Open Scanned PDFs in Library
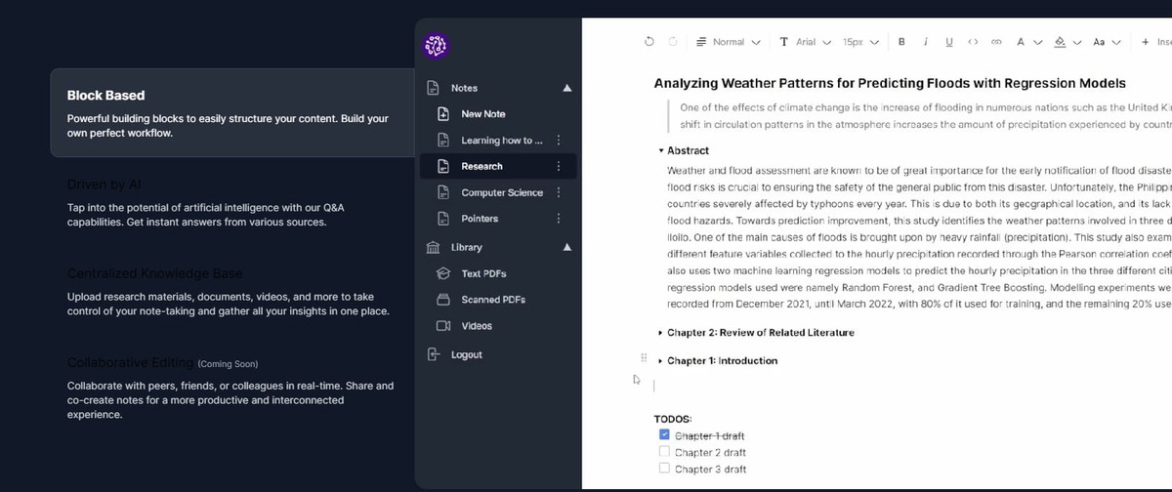This screenshot has width=1172, height=492. 493,300
